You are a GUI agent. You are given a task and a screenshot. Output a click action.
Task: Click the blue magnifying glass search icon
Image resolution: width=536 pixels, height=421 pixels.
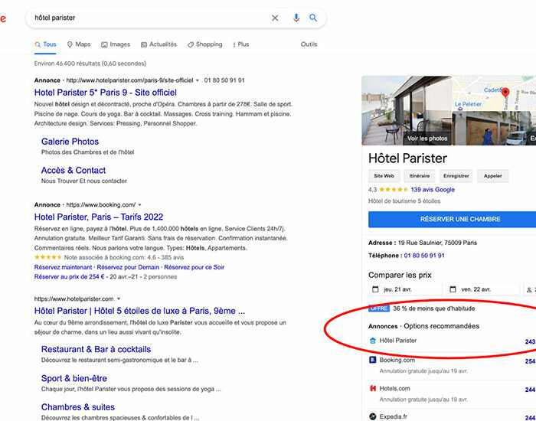tap(313, 18)
